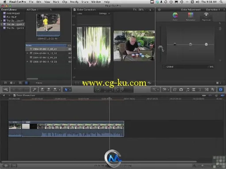Show the Titles browser T icon
226x169 pixels.
(200, 89)
